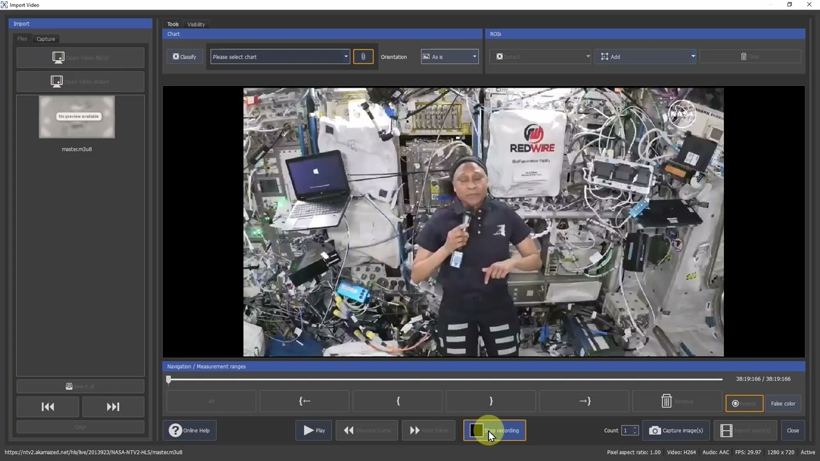Click the Select all button
The image size is (820, 461).
pos(80,386)
